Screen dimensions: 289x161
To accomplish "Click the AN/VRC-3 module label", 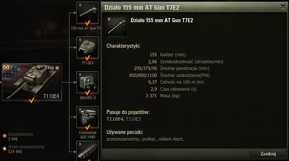I will [x=88, y=98].
